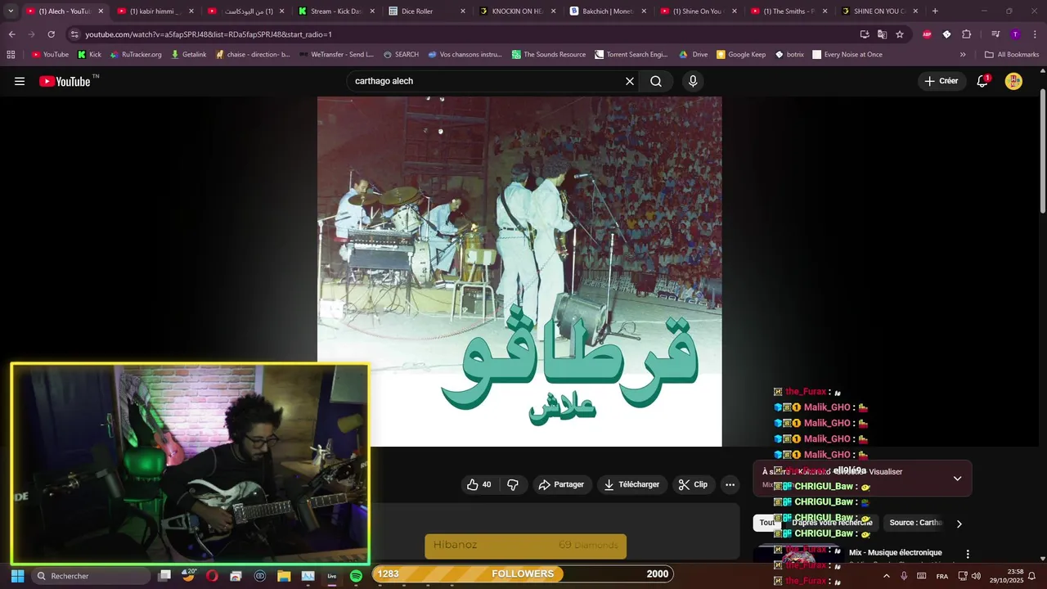Start voice search with microphone icon
This screenshot has height=589, width=1047.
[693, 81]
